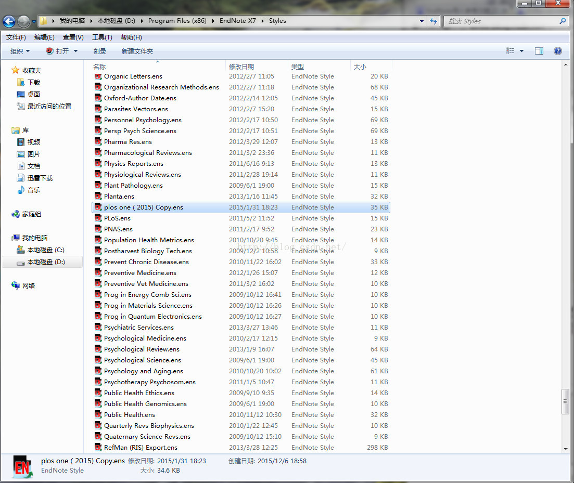
Task: Click the Styles segment in address bar
Action: [277, 21]
